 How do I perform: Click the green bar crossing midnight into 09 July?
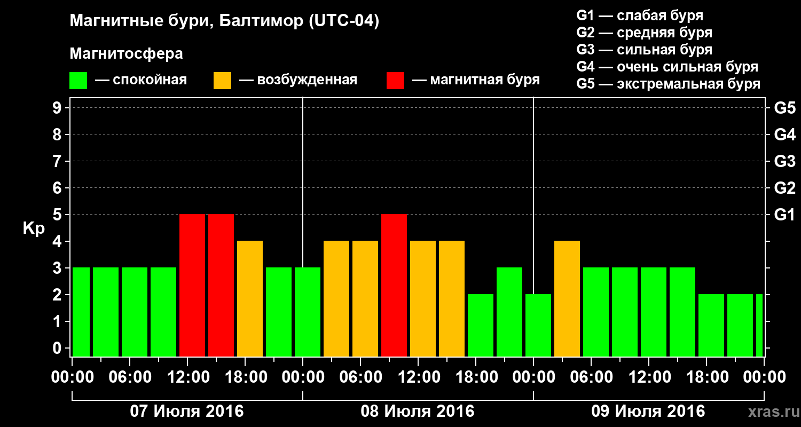click(538, 325)
